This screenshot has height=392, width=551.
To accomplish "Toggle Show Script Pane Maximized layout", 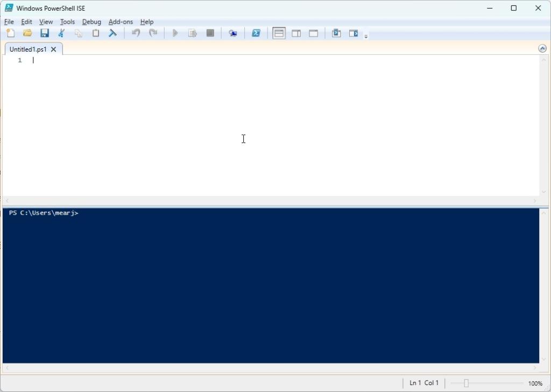I will [x=313, y=33].
